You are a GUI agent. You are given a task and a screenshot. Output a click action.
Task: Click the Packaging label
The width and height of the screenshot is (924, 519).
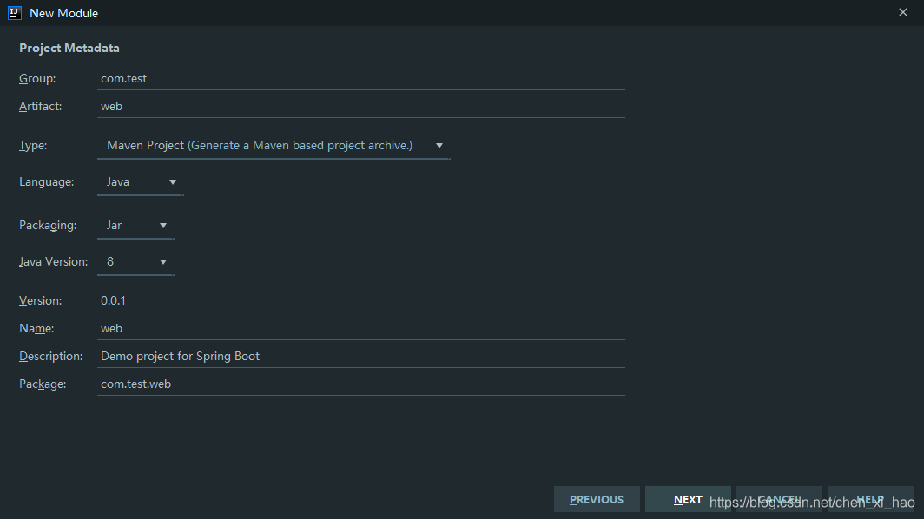[x=48, y=226]
